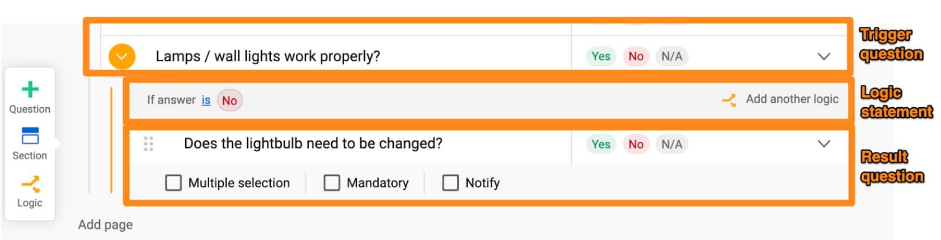Enable the Multiple selection checkbox
This screenshot has height=240, width=941.
(x=173, y=183)
